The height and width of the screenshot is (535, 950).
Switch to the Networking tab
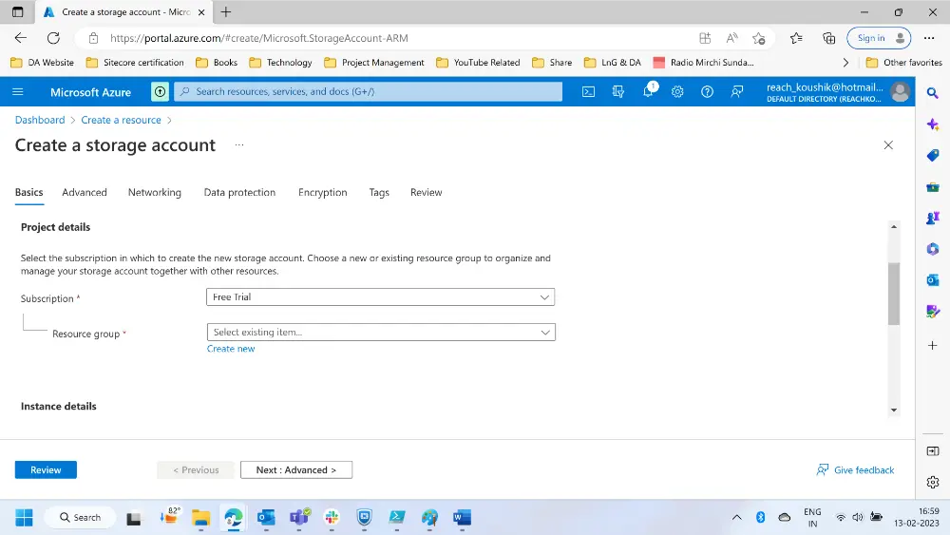155,192
